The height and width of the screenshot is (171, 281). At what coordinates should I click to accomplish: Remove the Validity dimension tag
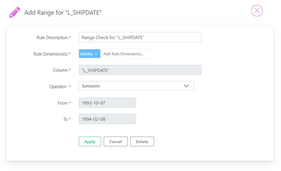(x=96, y=54)
